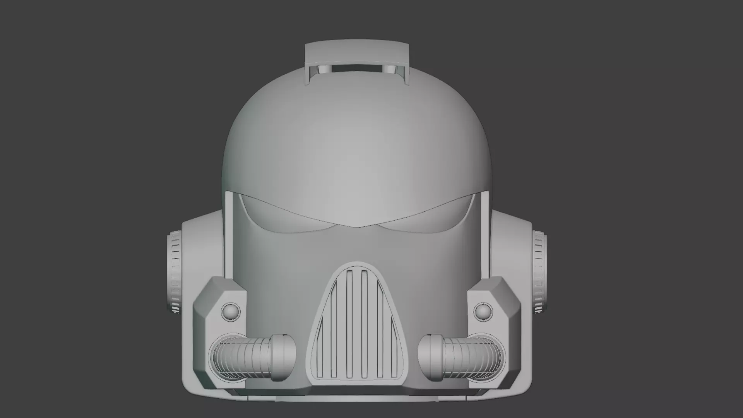743x418 pixels.
Task: Select the top crest vent of the helmet
Action: click(x=357, y=62)
